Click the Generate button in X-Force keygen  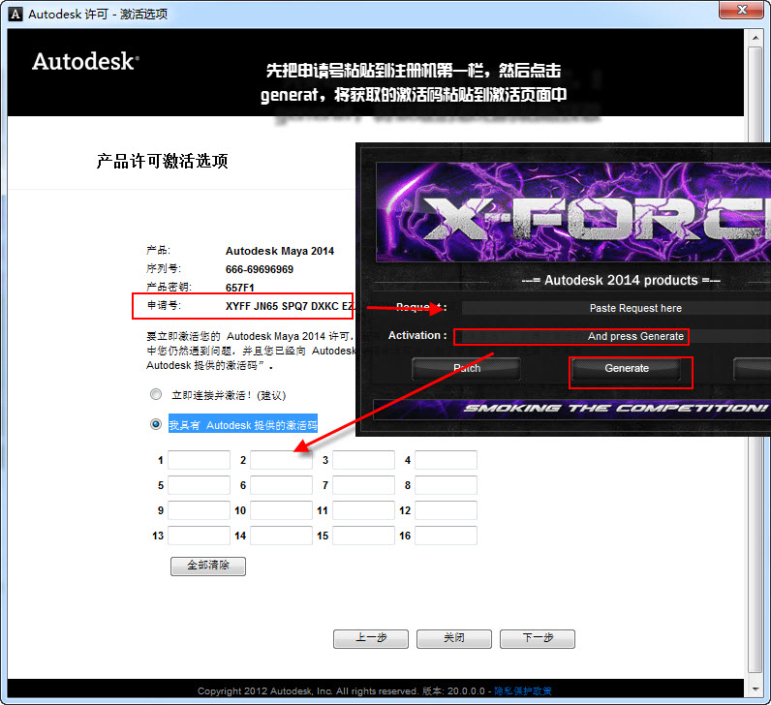point(627,369)
